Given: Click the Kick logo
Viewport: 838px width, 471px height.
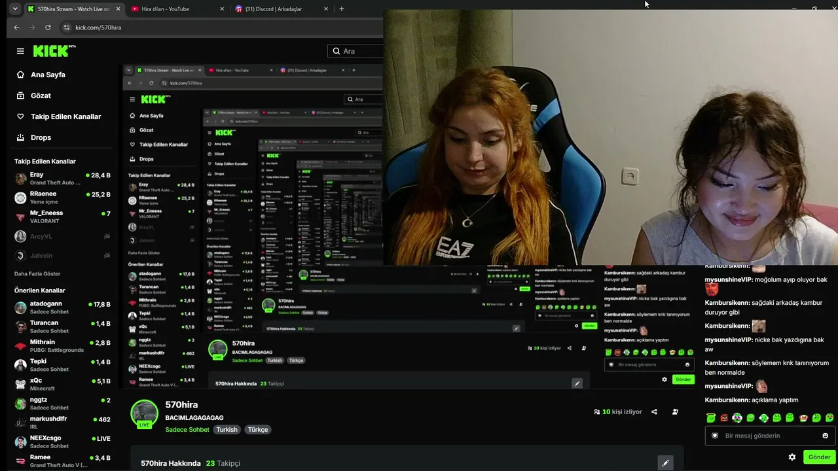Looking at the screenshot, I should coord(54,51).
